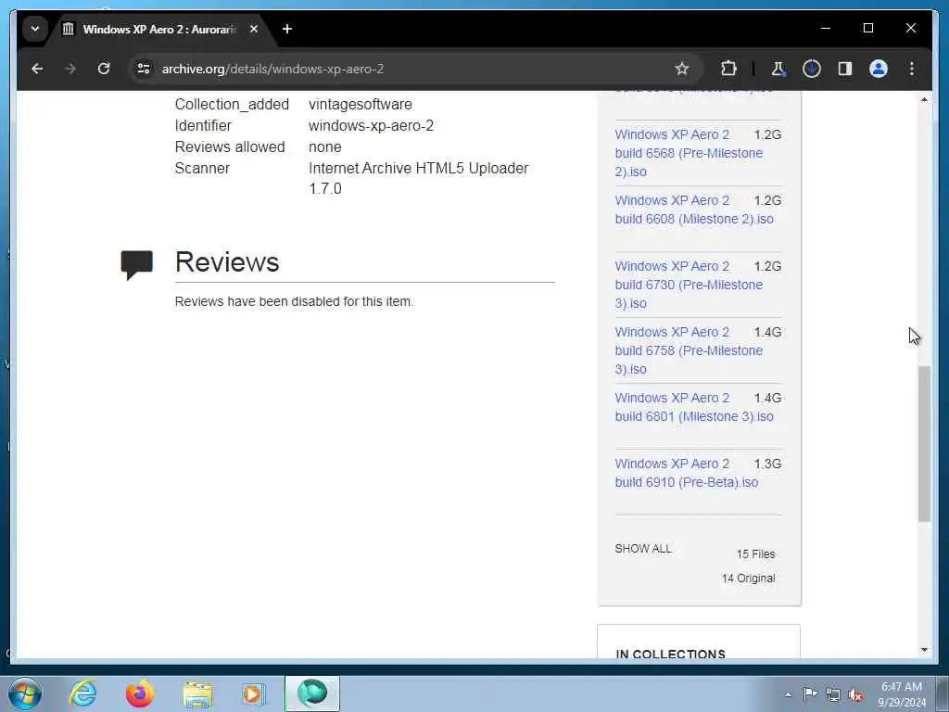This screenshot has width=949, height=712.
Task: Click the page scrollbar thumb
Action: pyautogui.click(x=924, y=443)
